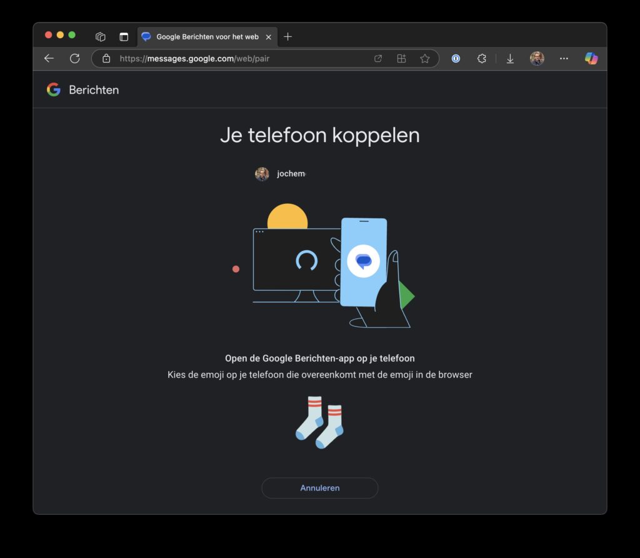The width and height of the screenshot is (640, 558).
Task: Close the Google Berichten voor het web tab
Action: (x=269, y=37)
